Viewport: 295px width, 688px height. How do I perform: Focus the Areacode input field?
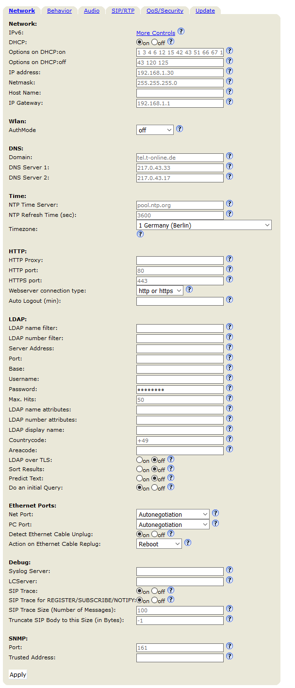click(180, 450)
